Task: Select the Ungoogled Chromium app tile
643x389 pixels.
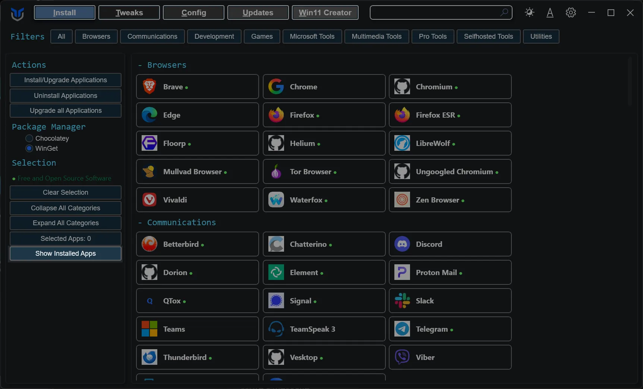Action: click(450, 172)
